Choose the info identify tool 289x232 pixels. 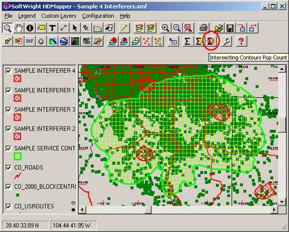[x=30, y=28]
